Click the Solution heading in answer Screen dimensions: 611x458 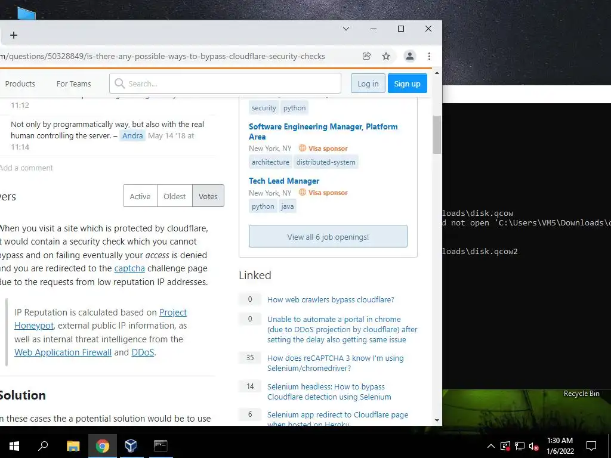(23, 396)
